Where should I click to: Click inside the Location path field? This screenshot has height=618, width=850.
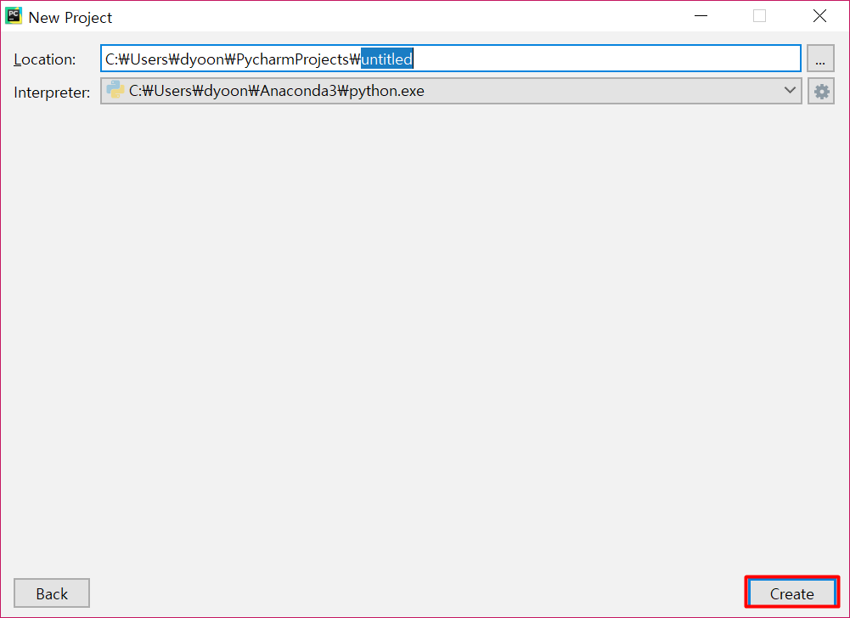[594, 59]
